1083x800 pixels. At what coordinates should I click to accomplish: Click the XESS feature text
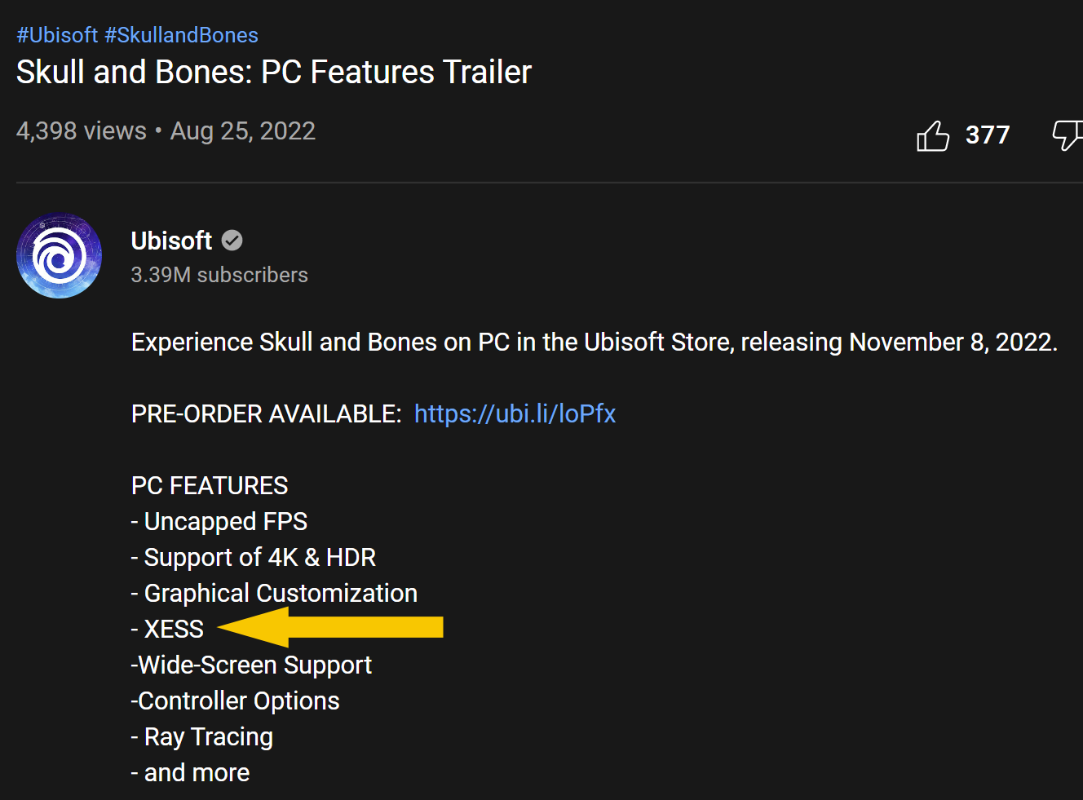(x=173, y=629)
